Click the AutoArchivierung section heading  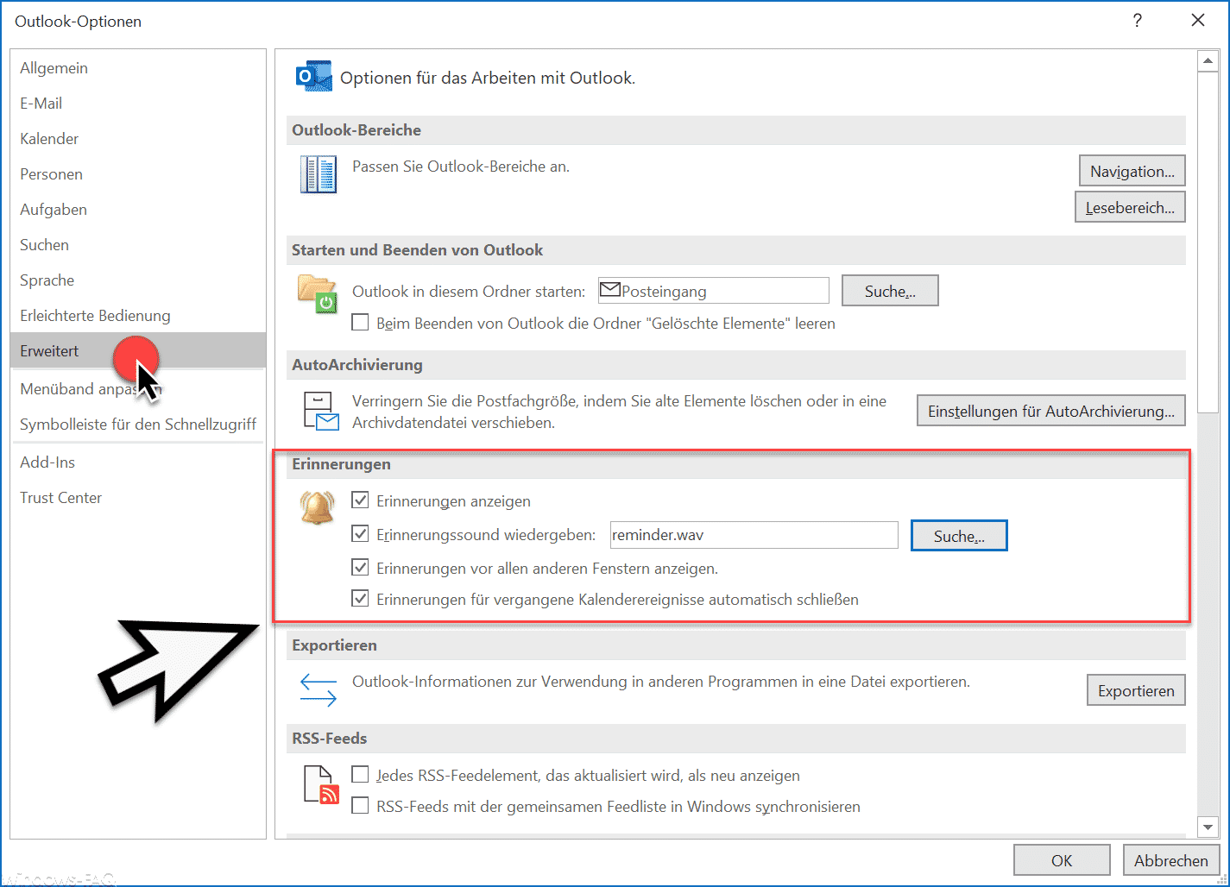pos(357,365)
